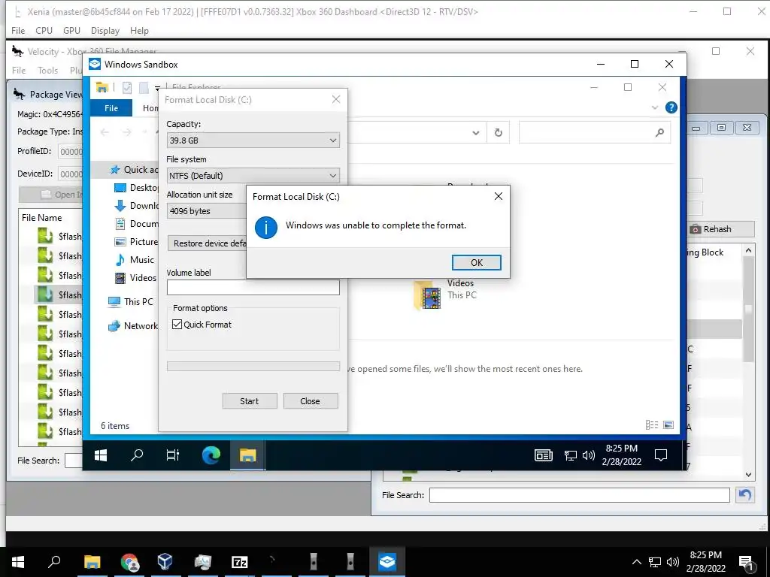Click sandbox taskbar search icon
This screenshot has height=577, width=770.
point(137,455)
